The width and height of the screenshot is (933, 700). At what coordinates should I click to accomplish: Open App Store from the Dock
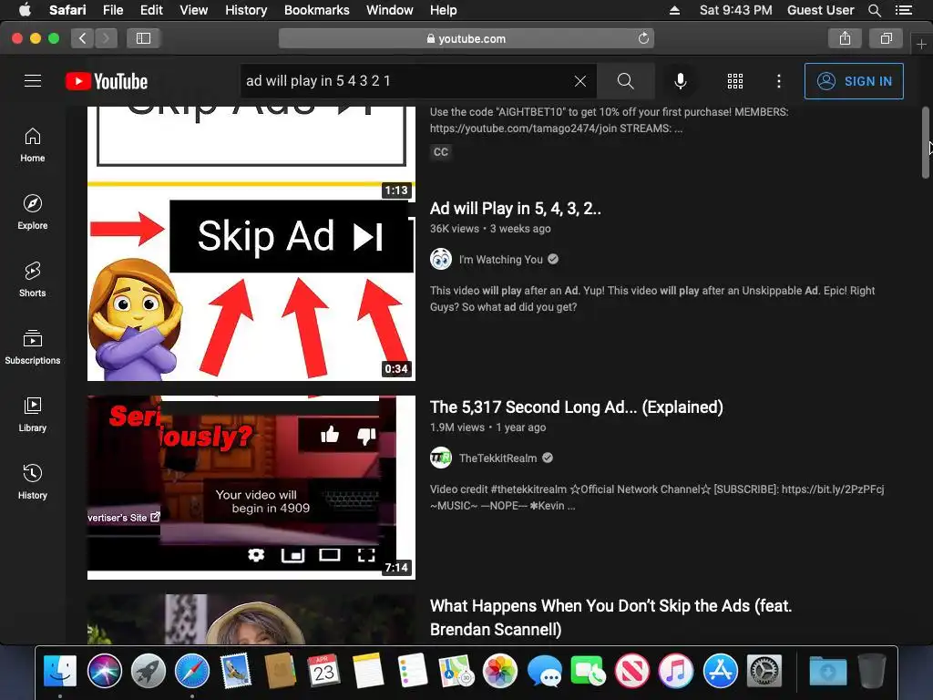pos(720,671)
